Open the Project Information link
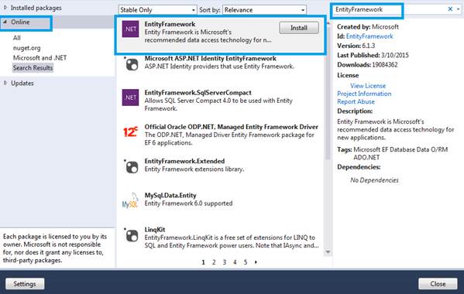 pyautogui.click(x=364, y=94)
